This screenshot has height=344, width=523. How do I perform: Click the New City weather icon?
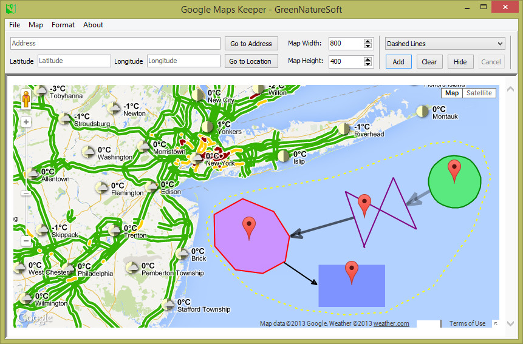pos(198,95)
